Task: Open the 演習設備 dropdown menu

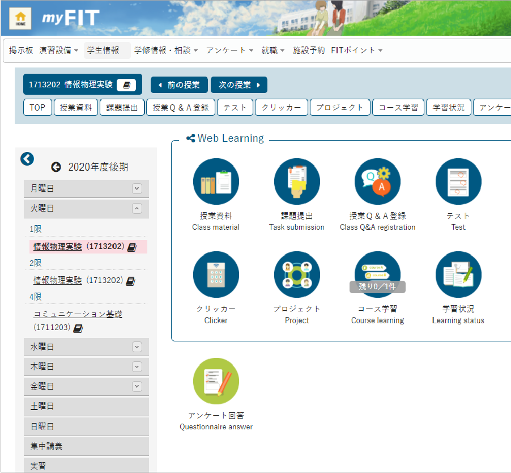Action: click(x=59, y=50)
